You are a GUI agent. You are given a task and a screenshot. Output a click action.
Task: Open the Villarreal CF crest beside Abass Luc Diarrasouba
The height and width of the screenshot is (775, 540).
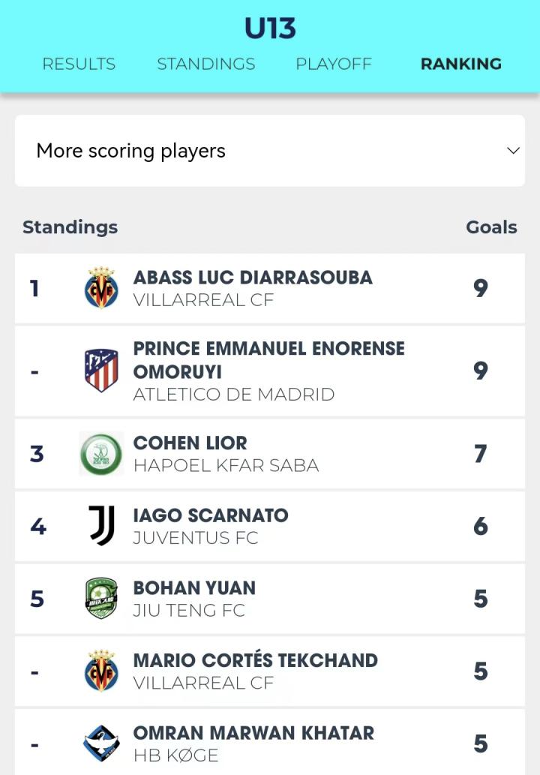(101, 288)
